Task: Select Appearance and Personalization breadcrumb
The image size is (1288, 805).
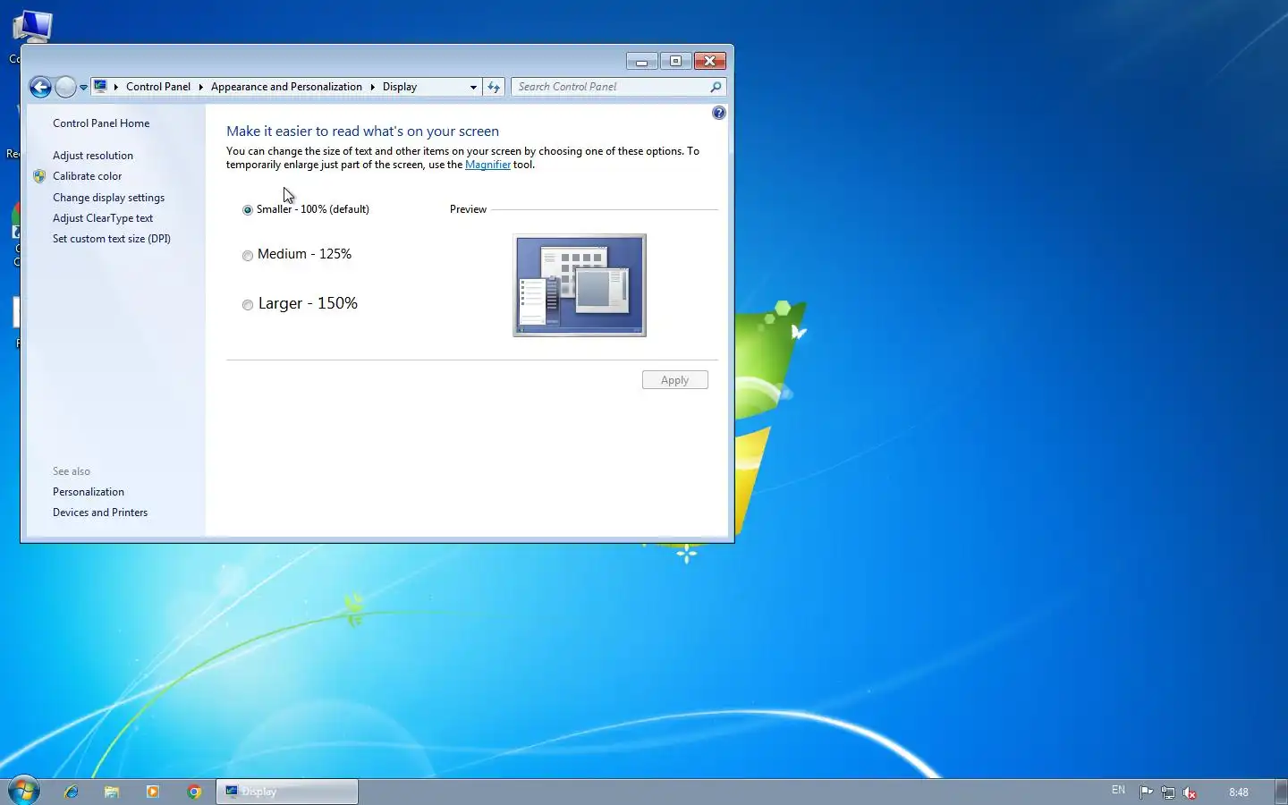Action: click(x=286, y=87)
